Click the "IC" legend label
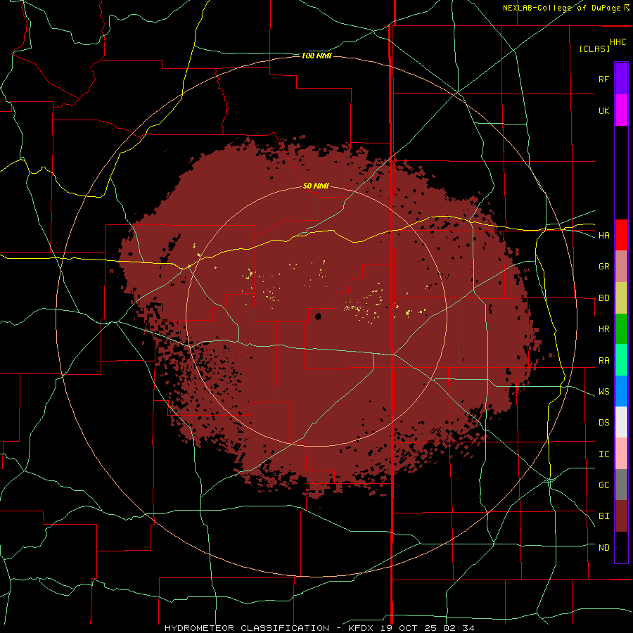 pyautogui.click(x=603, y=454)
